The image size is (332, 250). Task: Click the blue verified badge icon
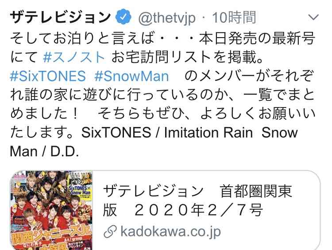pyautogui.click(x=124, y=17)
